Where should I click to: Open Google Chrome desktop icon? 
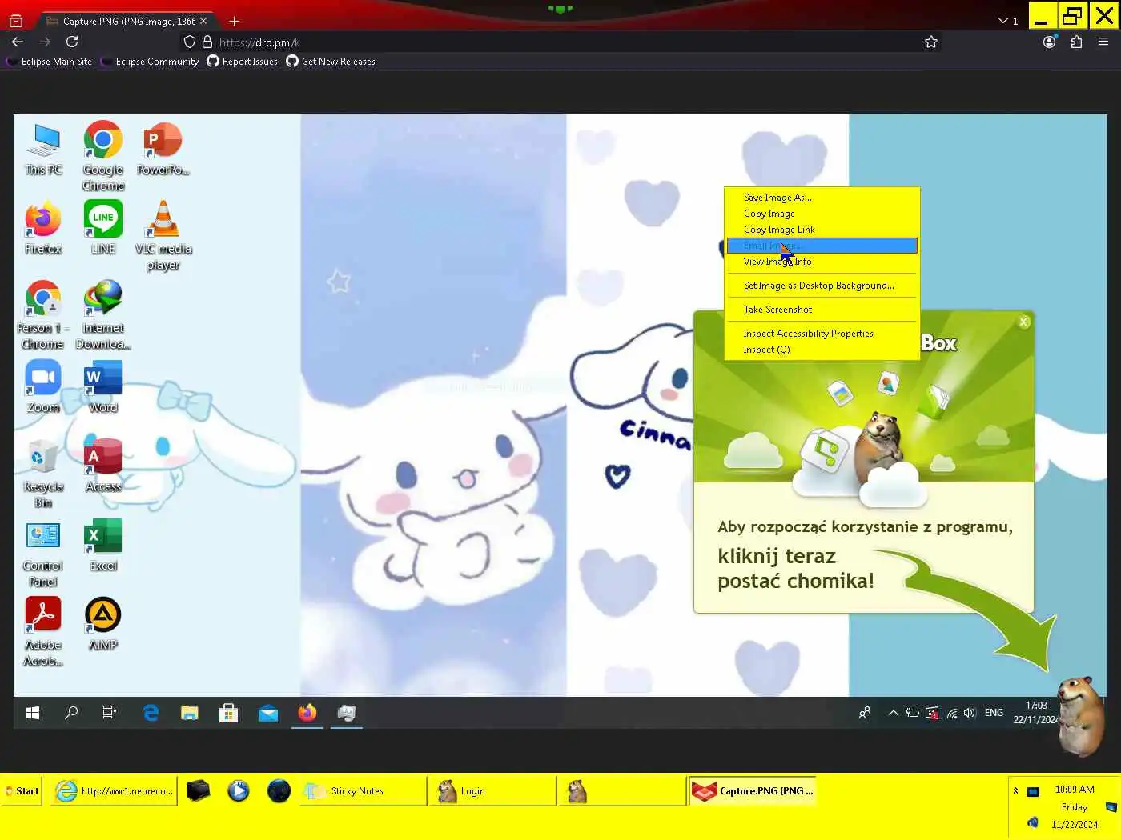[x=103, y=156]
